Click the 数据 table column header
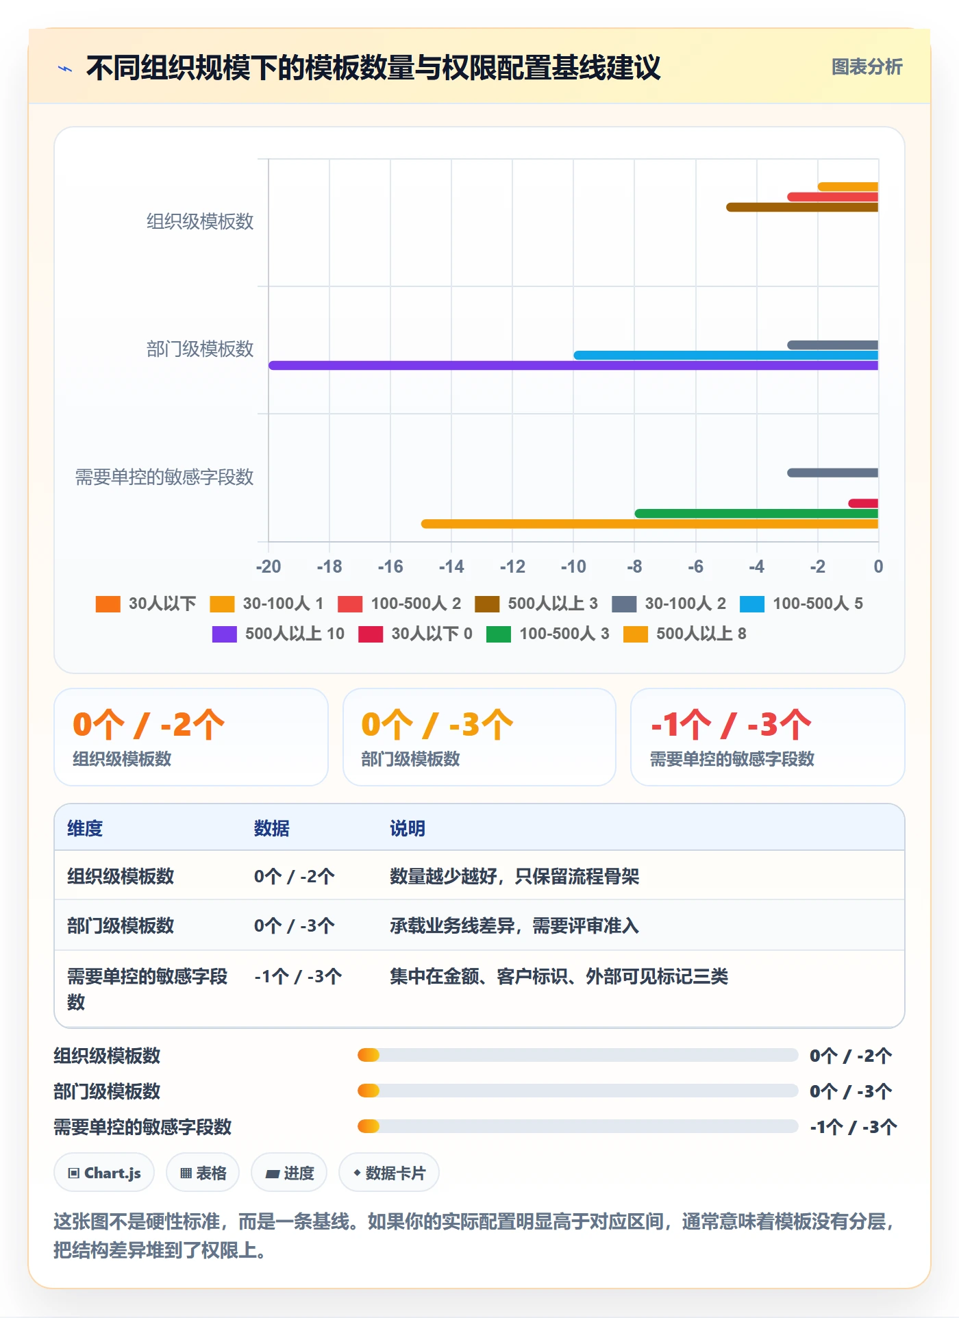 click(x=271, y=828)
